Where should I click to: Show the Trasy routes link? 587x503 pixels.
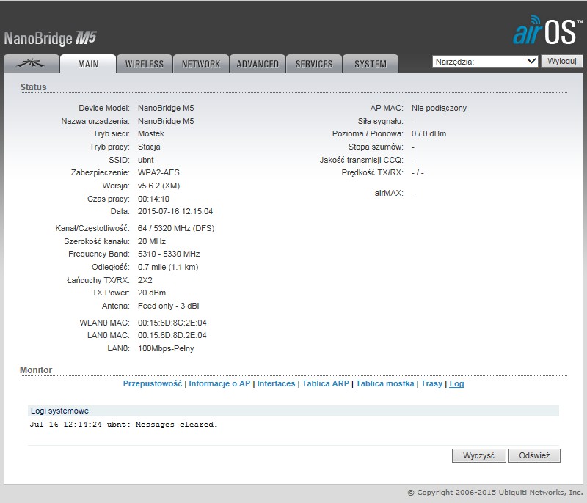point(431,383)
